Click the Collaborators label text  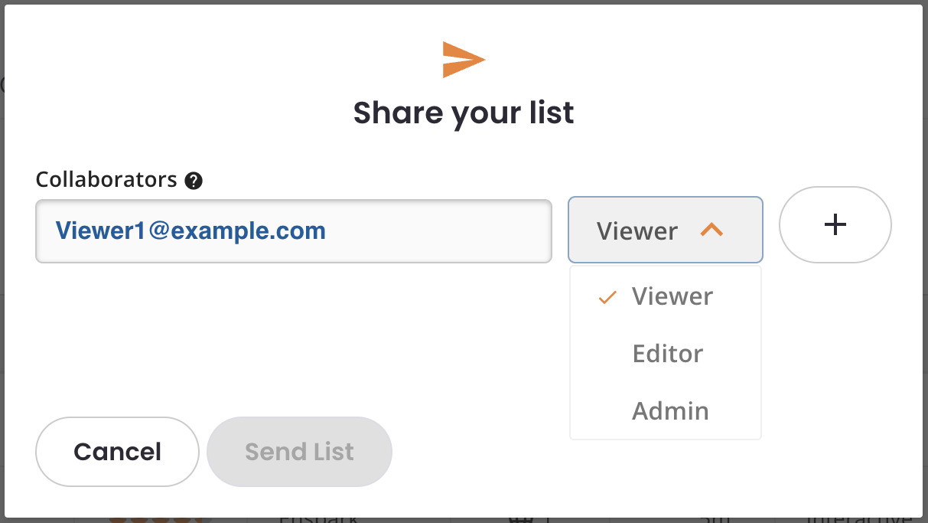click(x=106, y=180)
